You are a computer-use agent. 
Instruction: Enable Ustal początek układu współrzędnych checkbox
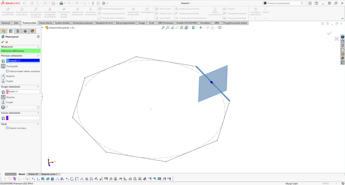(x=7, y=71)
